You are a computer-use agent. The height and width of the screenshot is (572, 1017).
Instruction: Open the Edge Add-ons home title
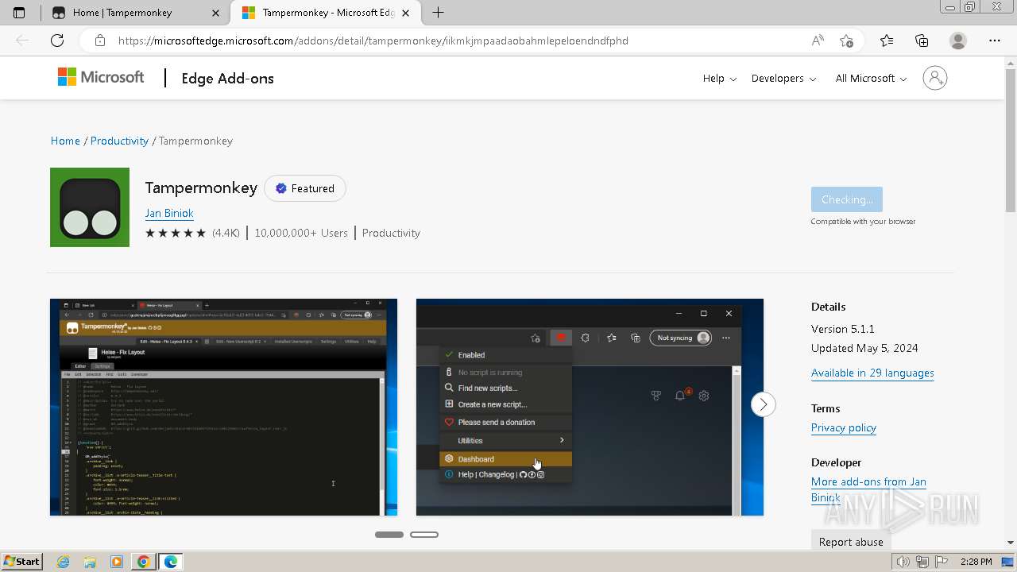coord(227,78)
